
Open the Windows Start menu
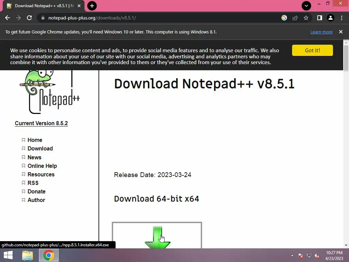pyautogui.click(x=8, y=255)
